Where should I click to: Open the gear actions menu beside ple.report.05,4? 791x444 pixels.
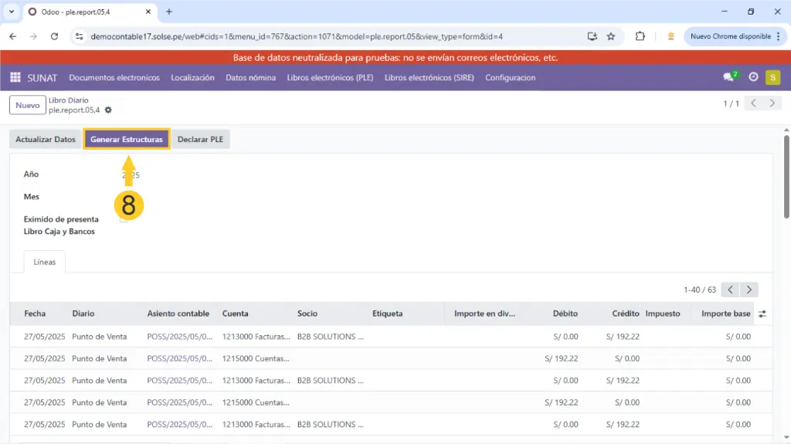pyautogui.click(x=108, y=110)
